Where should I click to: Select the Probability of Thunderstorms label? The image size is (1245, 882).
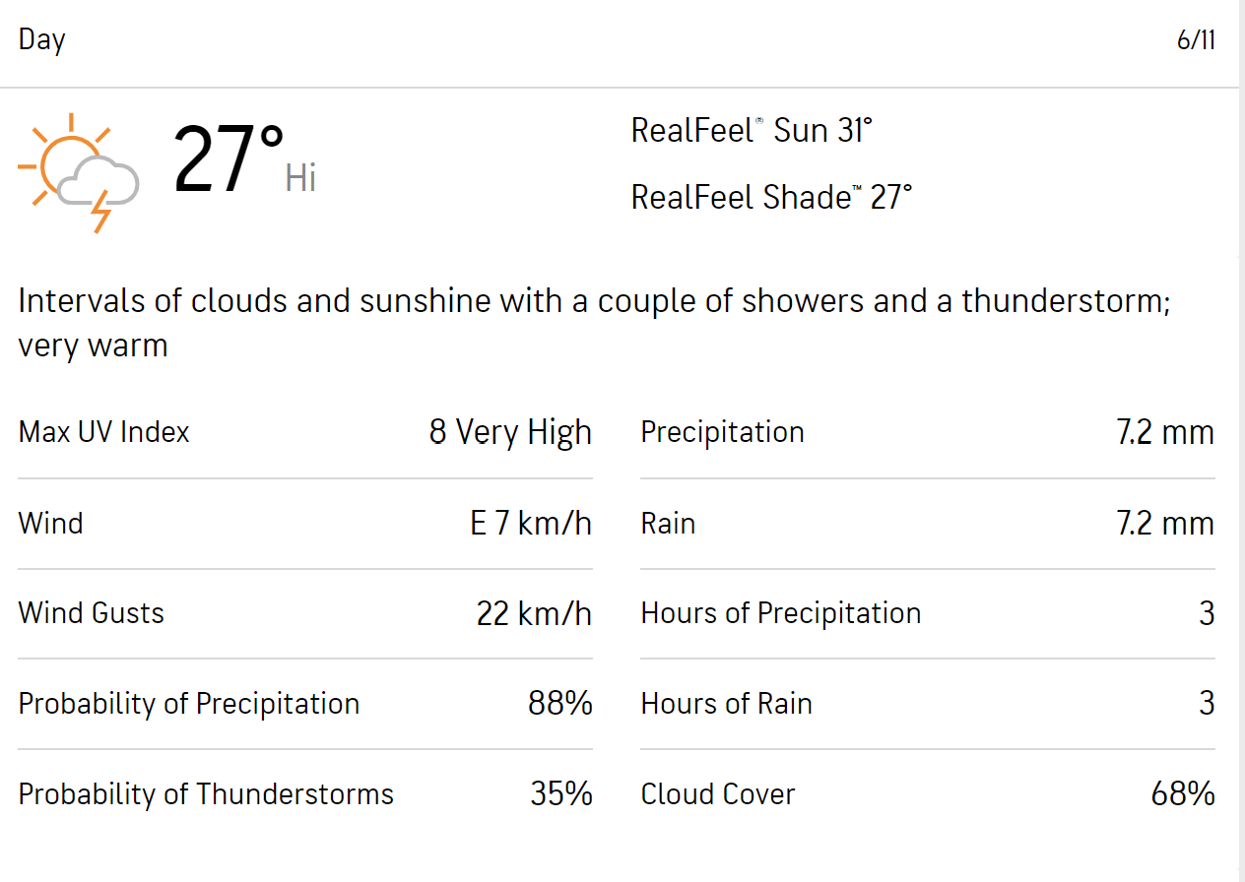[206, 794]
